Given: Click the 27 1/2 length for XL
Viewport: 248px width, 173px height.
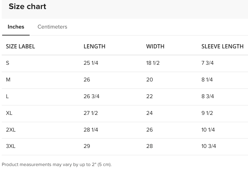Looking at the screenshot, I should point(91,113).
